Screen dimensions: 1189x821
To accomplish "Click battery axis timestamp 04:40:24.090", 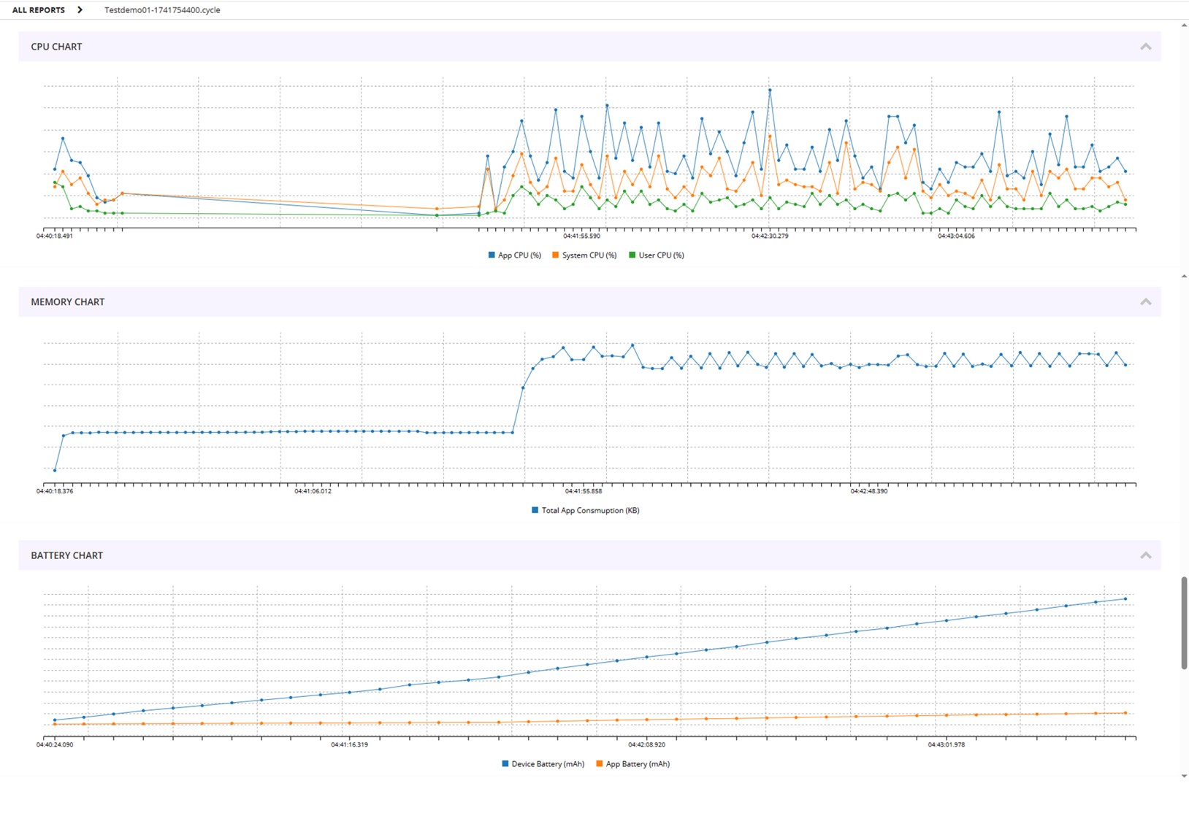I will pyautogui.click(x=55, y=744).
